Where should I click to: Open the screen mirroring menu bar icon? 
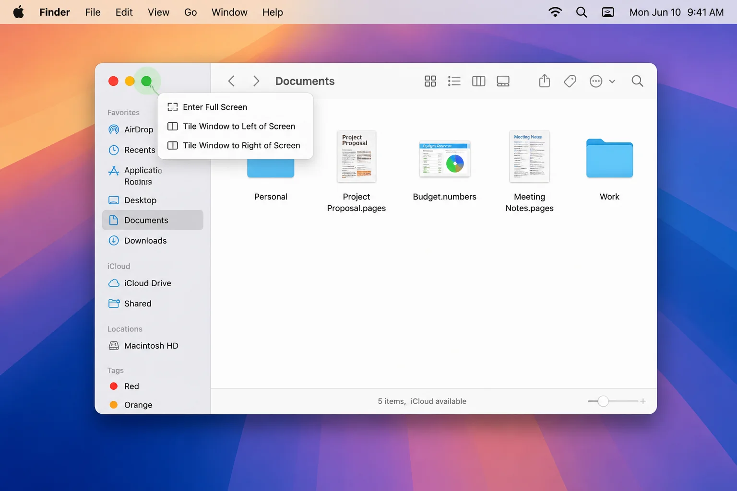608,12
